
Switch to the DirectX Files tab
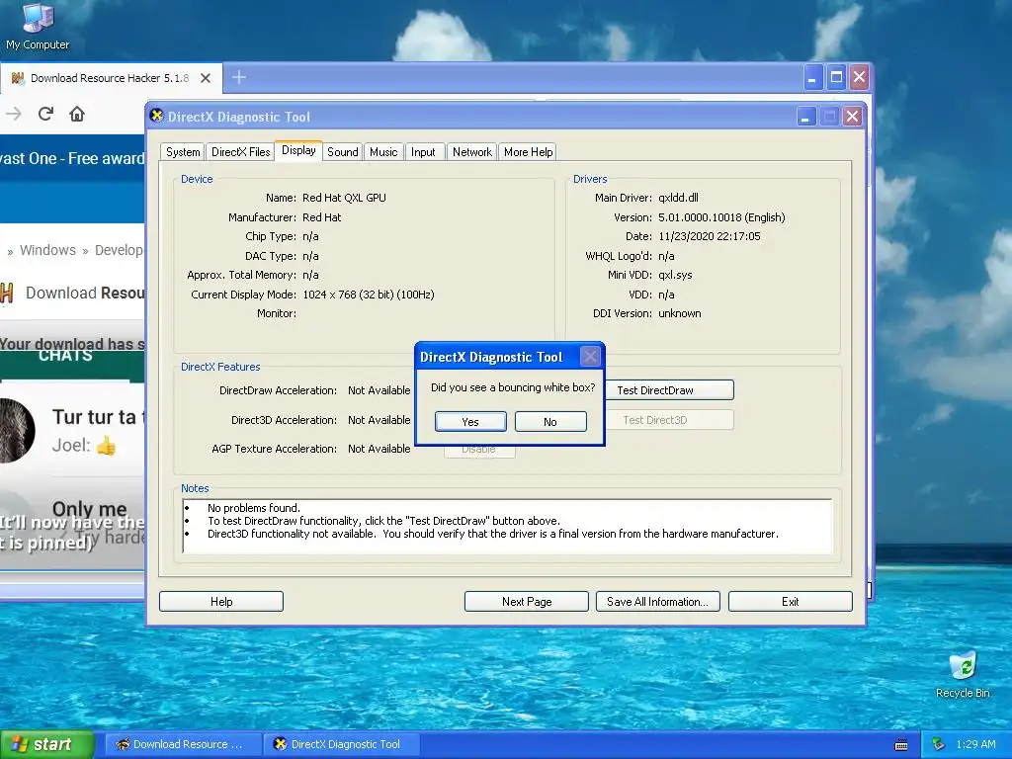click(241, 151)
